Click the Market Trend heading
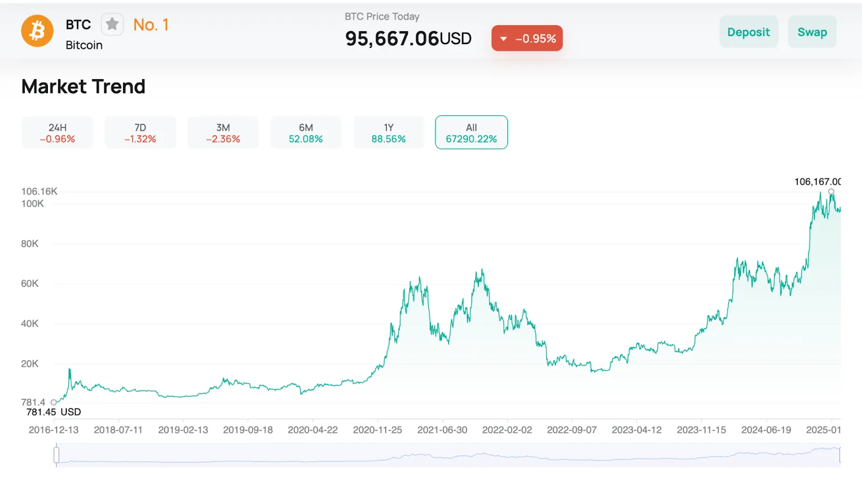This screenshot has height=485, width=862. (84, 86)
